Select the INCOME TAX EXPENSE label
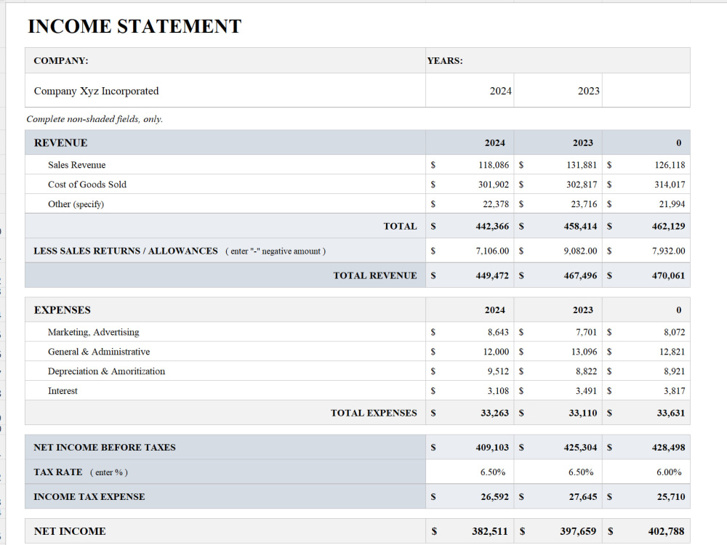The width and height of the screenshot is (727, 545). 89,497
